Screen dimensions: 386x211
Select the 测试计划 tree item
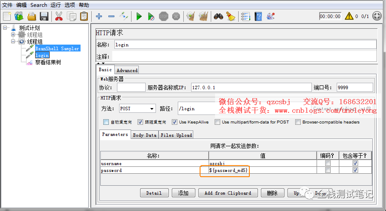point(29,28)
